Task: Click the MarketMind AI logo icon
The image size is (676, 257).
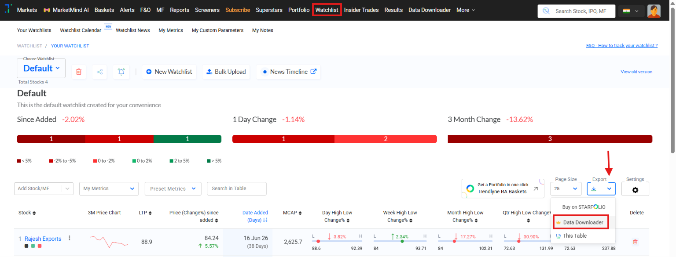Action: point(46,10)
